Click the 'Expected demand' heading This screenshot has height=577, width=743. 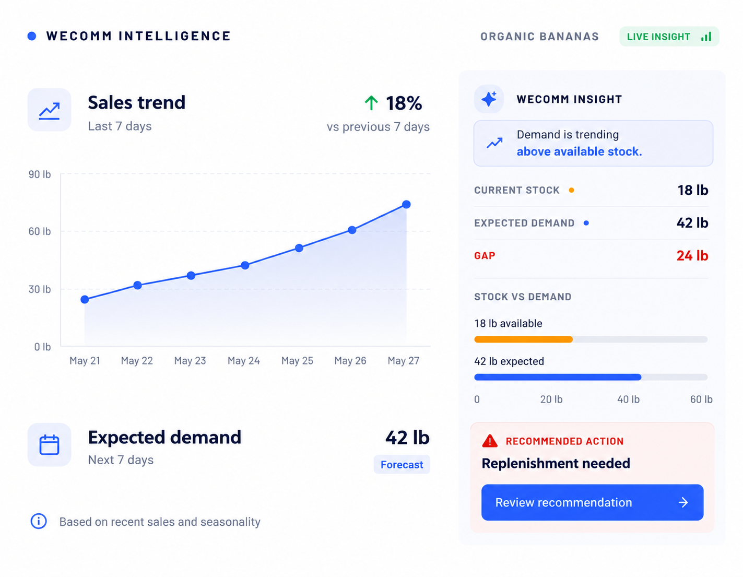coord(164,437)
